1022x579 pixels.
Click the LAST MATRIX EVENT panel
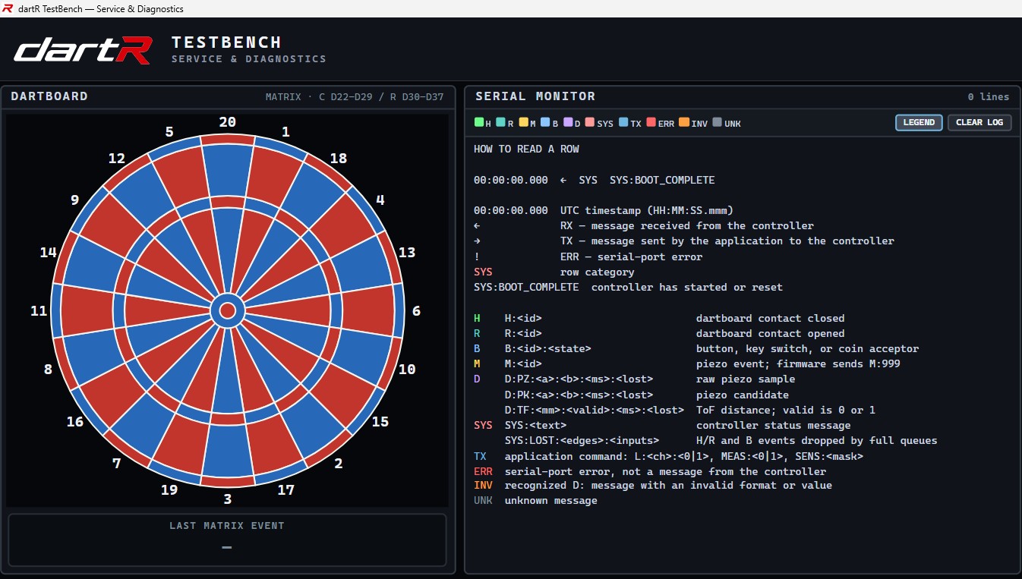pyautogui.click(x=227, y=540)
